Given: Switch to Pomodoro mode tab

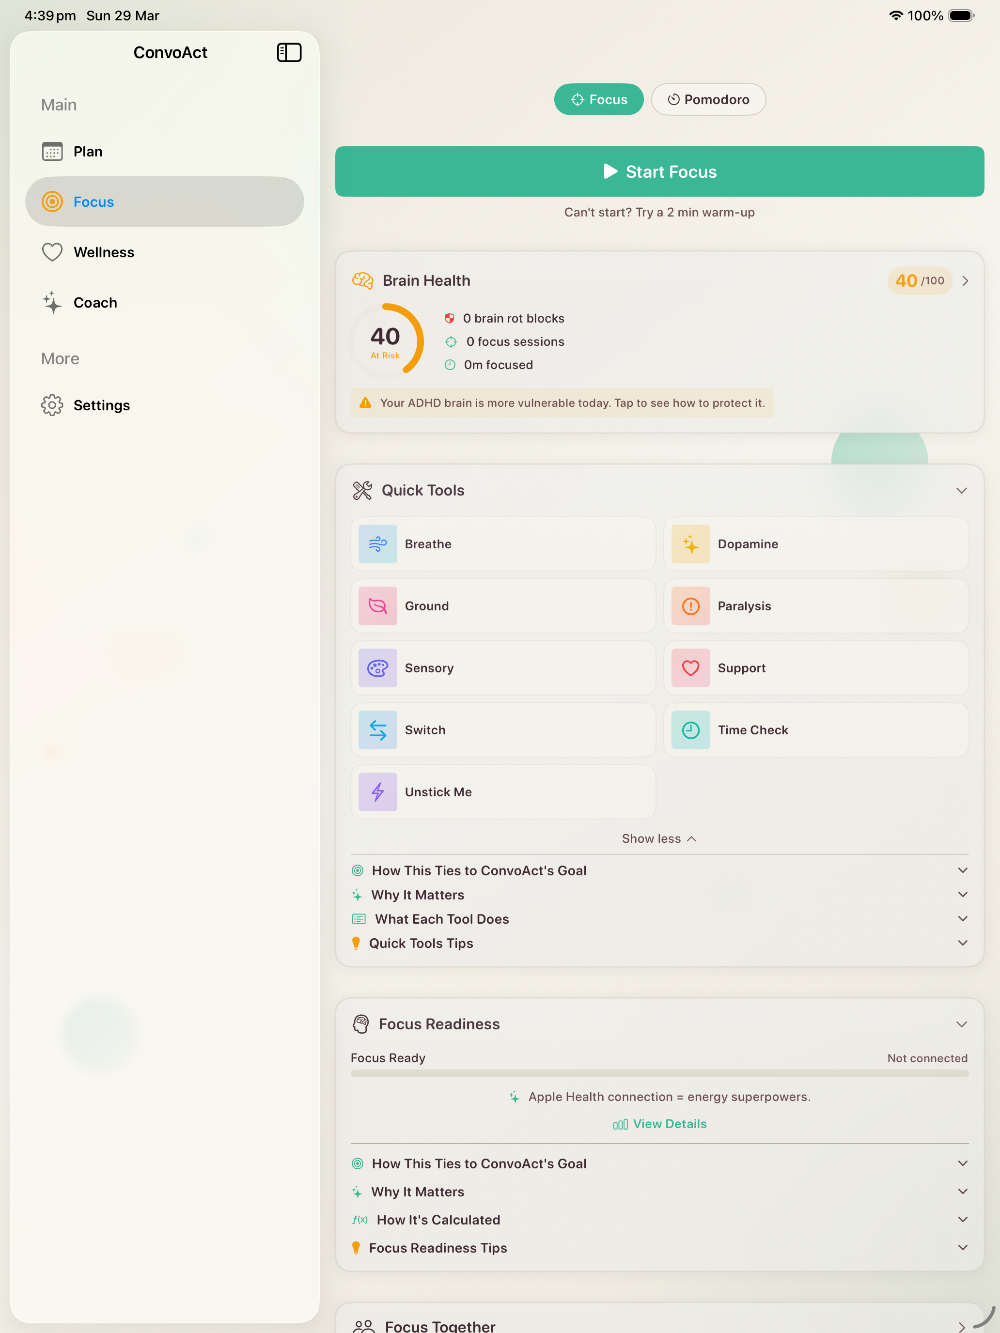Looking at the screenshot, I should 708,99.
